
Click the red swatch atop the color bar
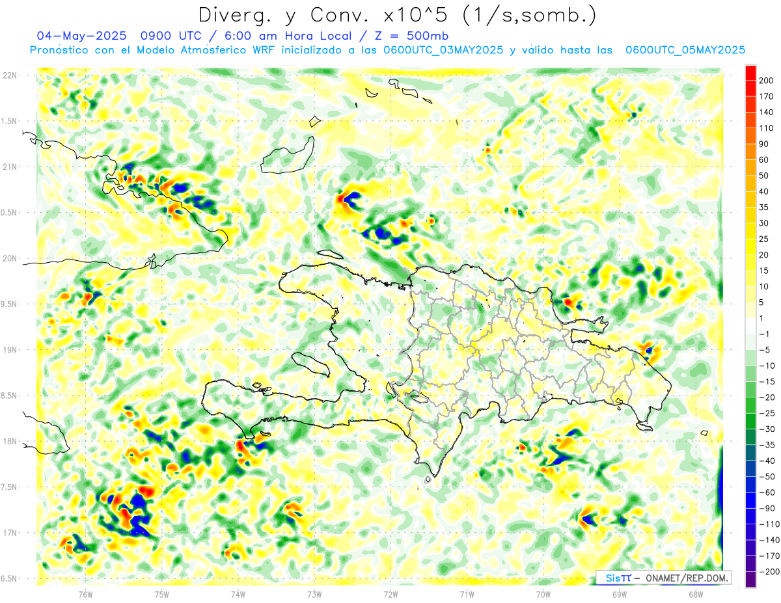tap(751, 73)
